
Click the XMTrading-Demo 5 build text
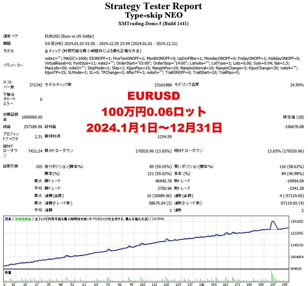153,24
